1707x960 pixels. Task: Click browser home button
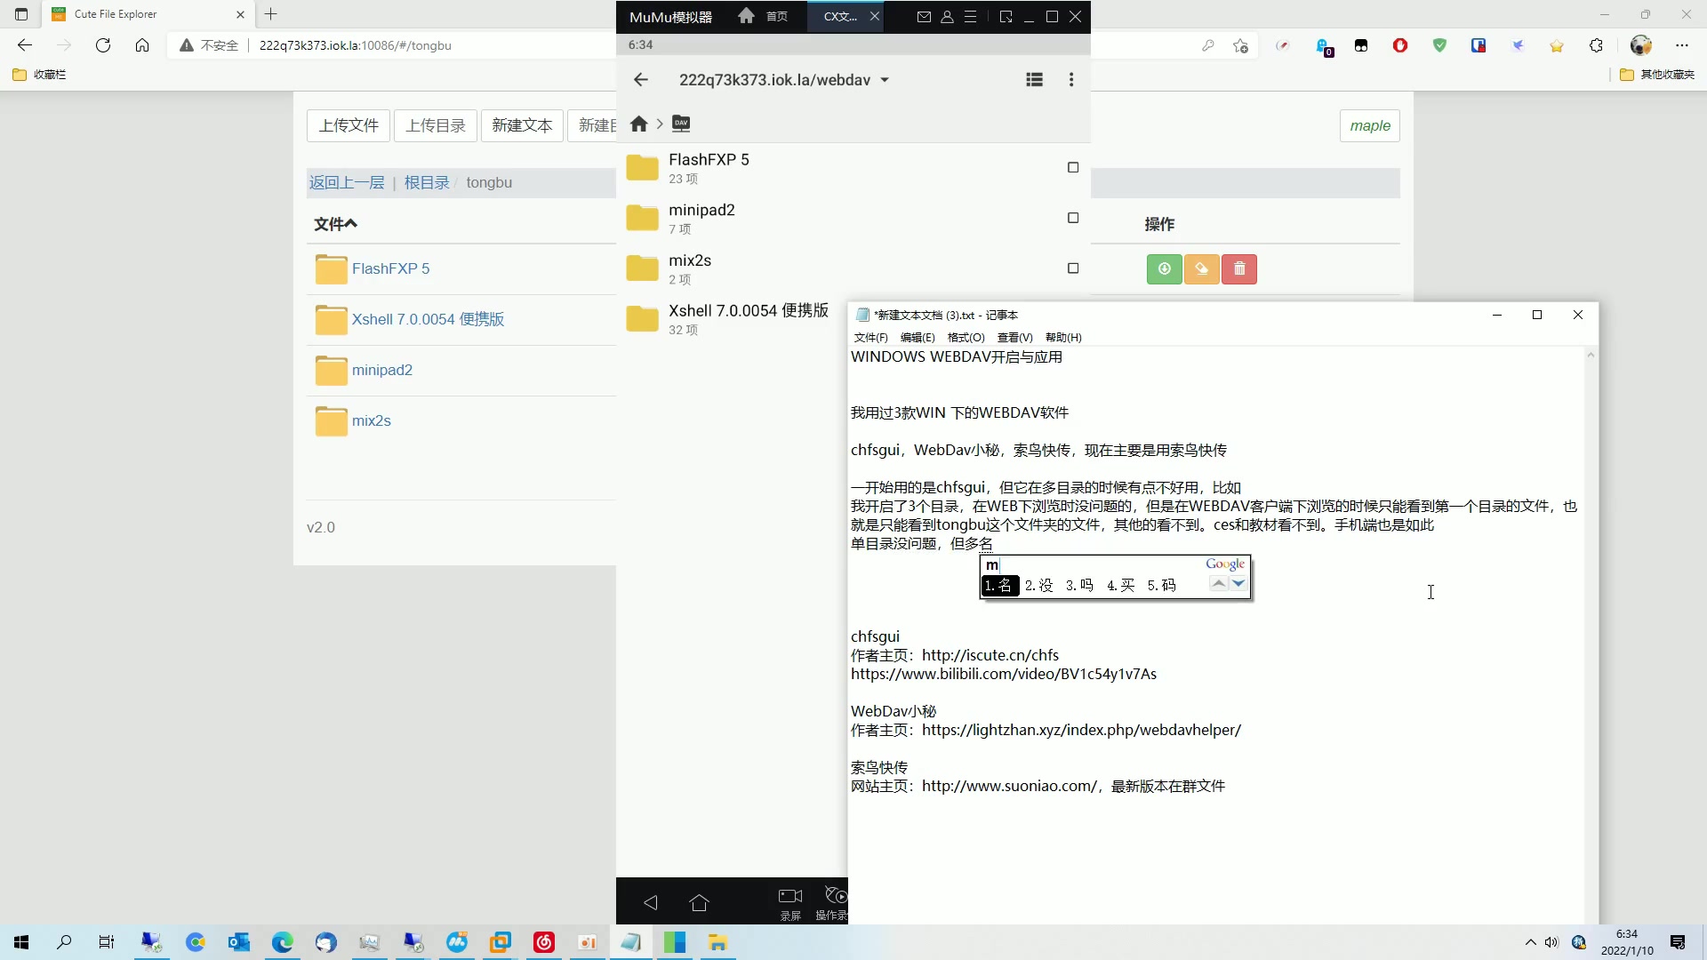[142, 45]
